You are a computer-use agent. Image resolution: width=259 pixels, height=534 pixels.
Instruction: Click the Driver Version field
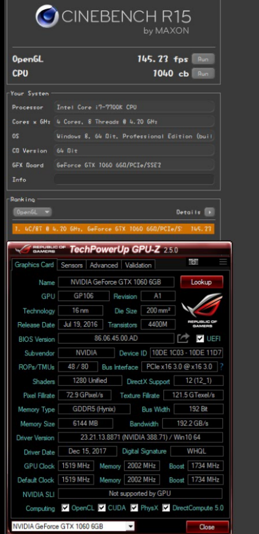coord(141,438)
